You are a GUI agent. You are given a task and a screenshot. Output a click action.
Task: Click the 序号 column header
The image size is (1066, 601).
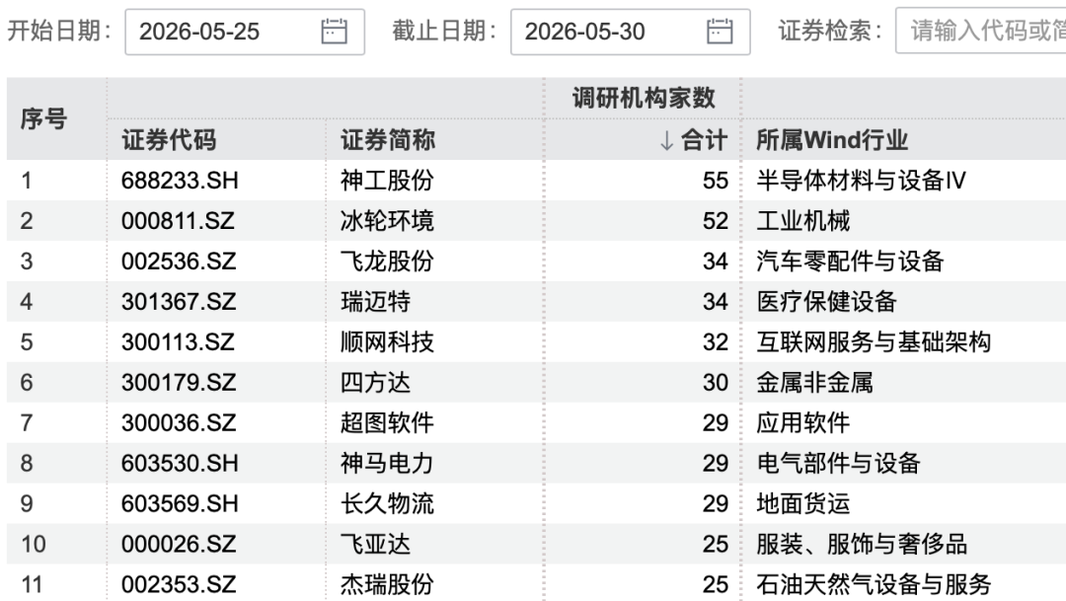coord(43,119)
